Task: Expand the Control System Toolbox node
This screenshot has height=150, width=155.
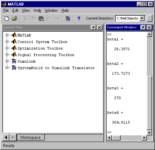Action: tap(7, 41)
